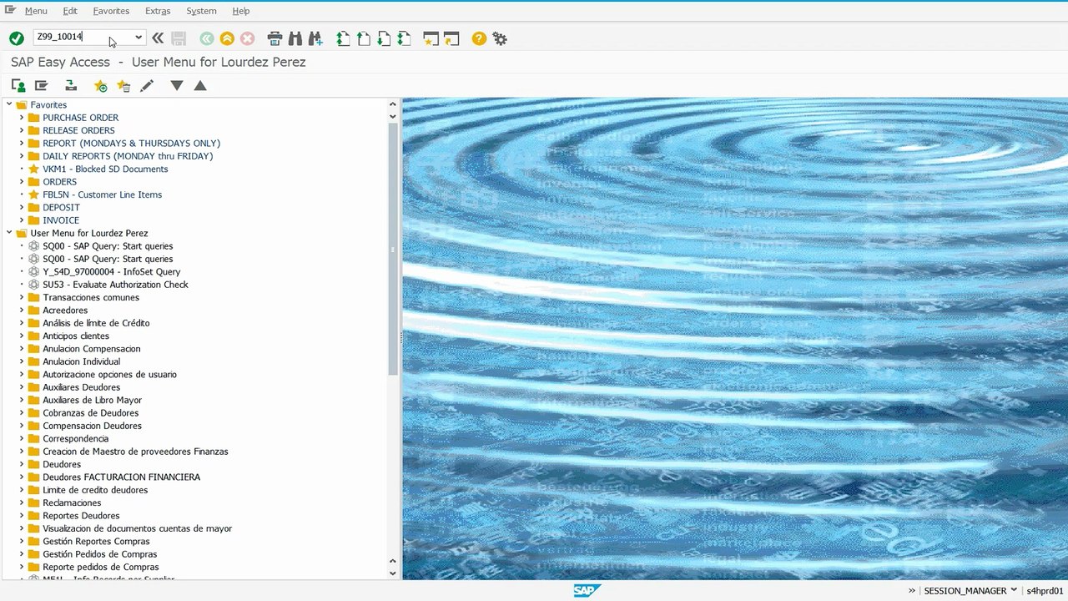The width and height of the screenshot is (1068, 601).
Task: Open the Extras menu
Action: [158, 11]
